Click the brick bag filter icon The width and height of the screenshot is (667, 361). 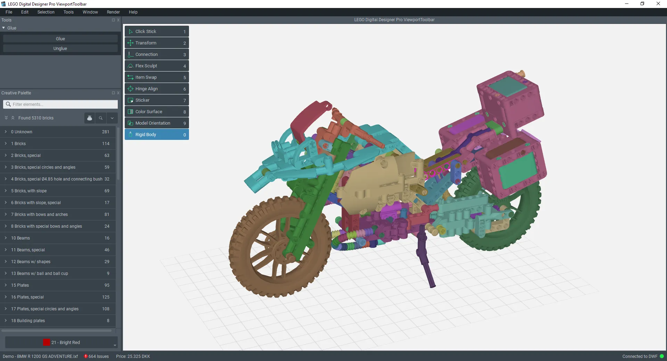tap(90, 118)
